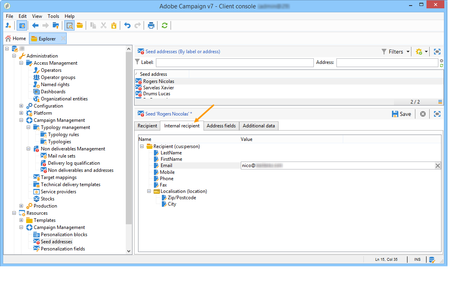This screenshot has width=461, height=281.
Task: Click the paste clipboard icon
Action: 114,25
